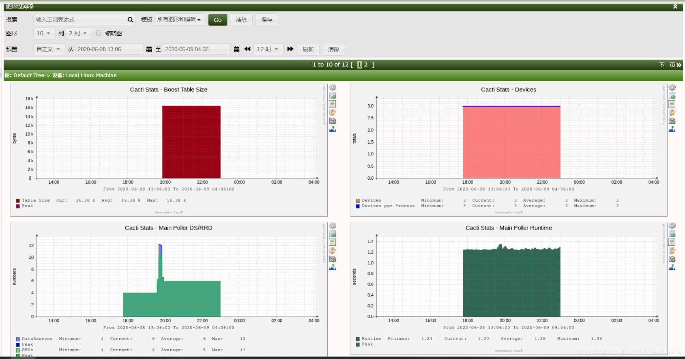Click 清除 button in the timespan row
This screenshot has width=685, height=359.
tap(334, 49)
